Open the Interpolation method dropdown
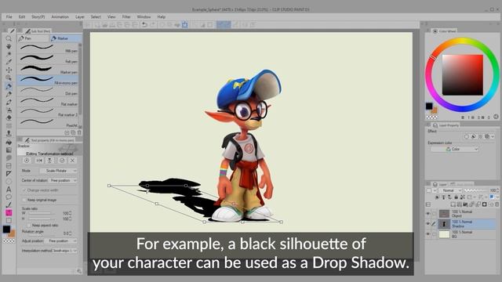The image size is (502, 282). pyautogui.click(x=64, y=251)
